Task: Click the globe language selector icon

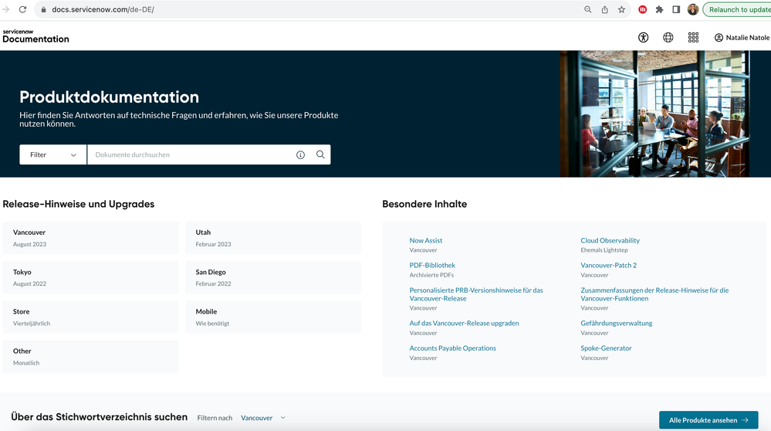Action: pyautogui.click(x=668, y=37)
